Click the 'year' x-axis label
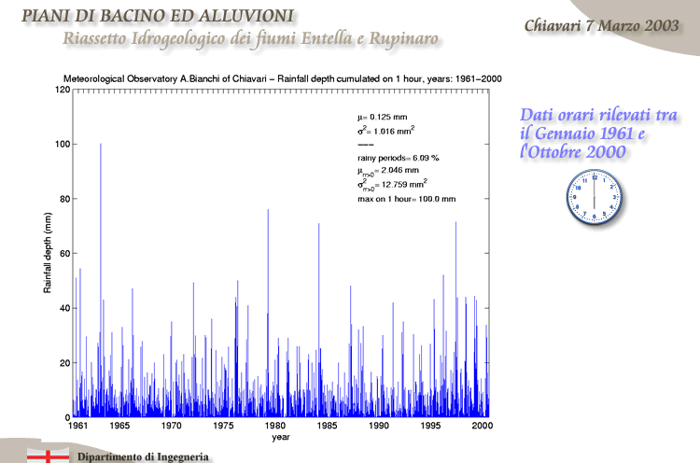700x463 pixels. coord(281,437)
